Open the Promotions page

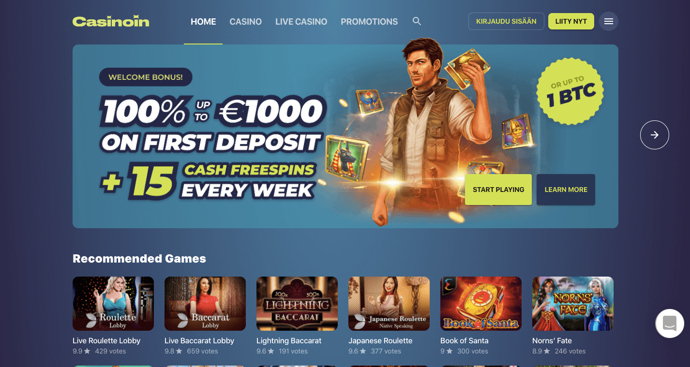click(x=369, y=22)
